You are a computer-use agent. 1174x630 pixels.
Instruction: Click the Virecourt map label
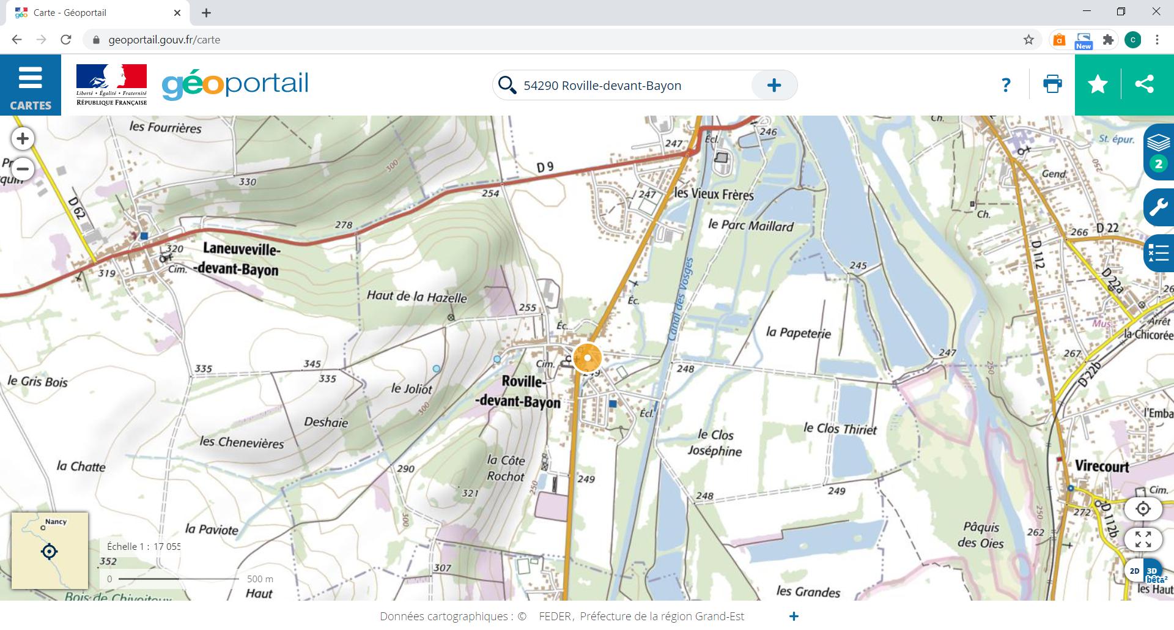click(1102, 466)
